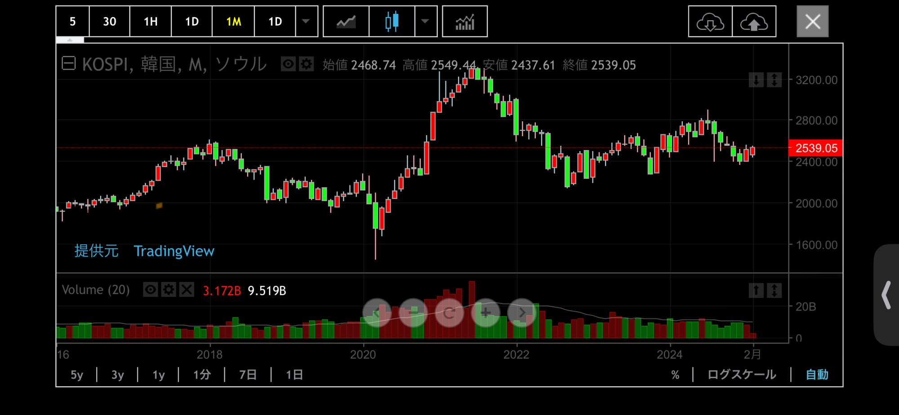Open Volume indicator settings gear
Image resolution: width=899 pixels, height=415 pixels.
(x=169, y=290)
